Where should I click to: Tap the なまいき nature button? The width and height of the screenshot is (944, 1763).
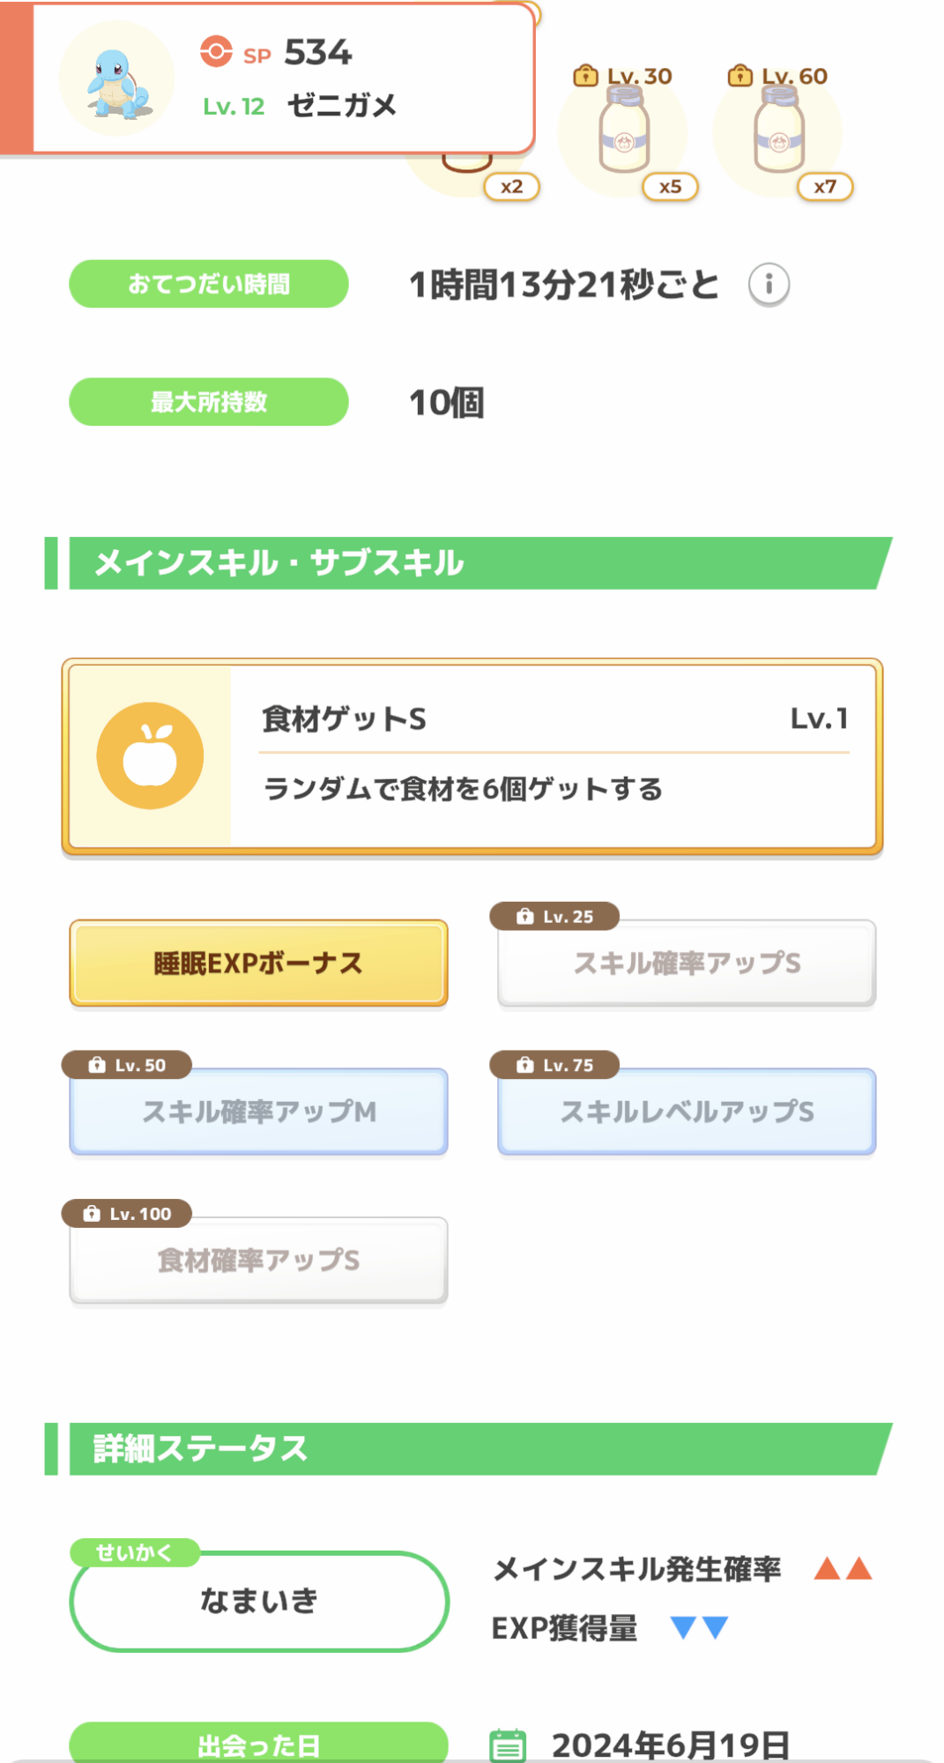click(x=258, y=1601)
